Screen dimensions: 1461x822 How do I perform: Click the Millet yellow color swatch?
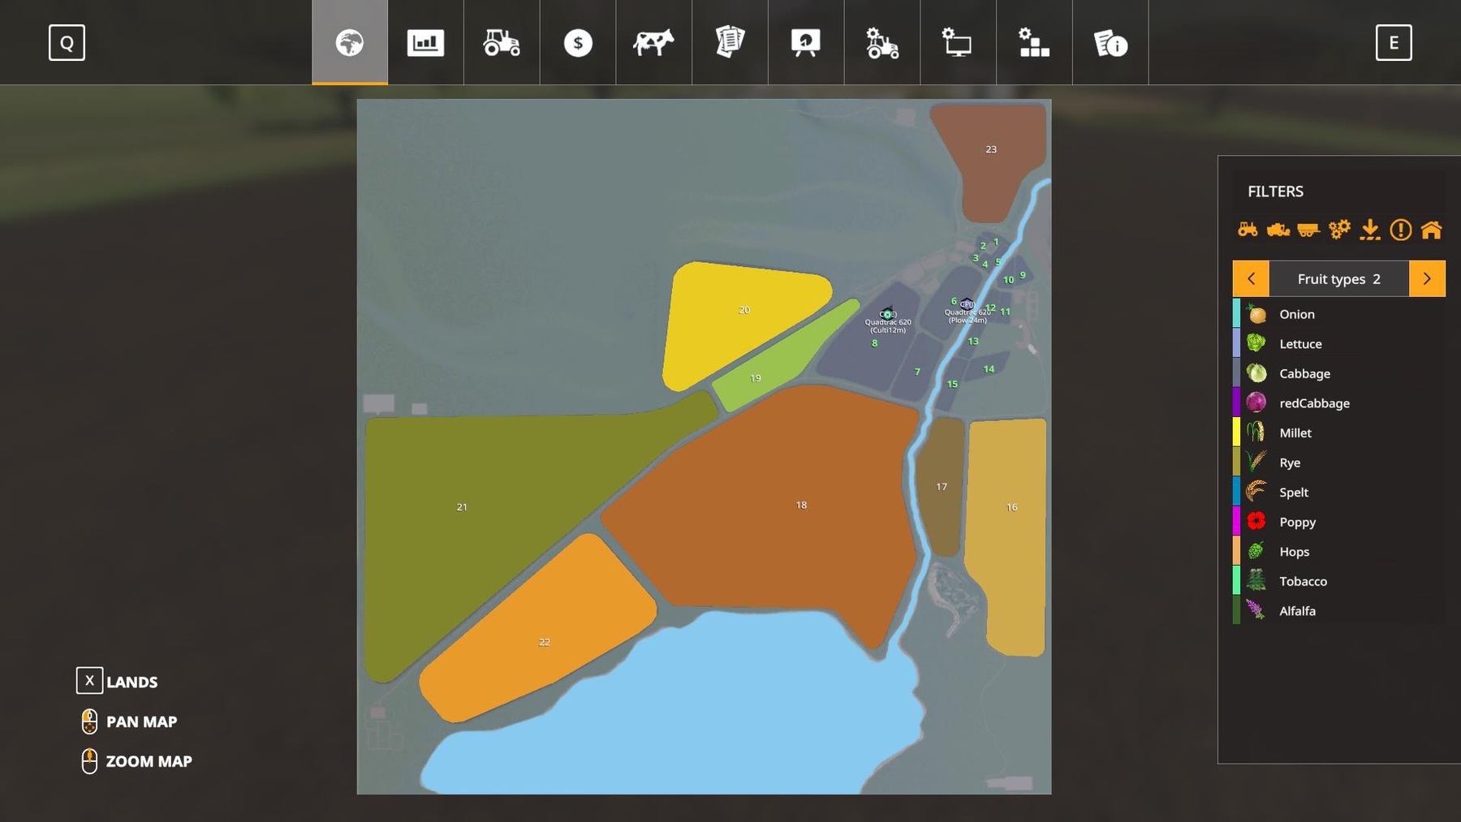click(1236, 433)
